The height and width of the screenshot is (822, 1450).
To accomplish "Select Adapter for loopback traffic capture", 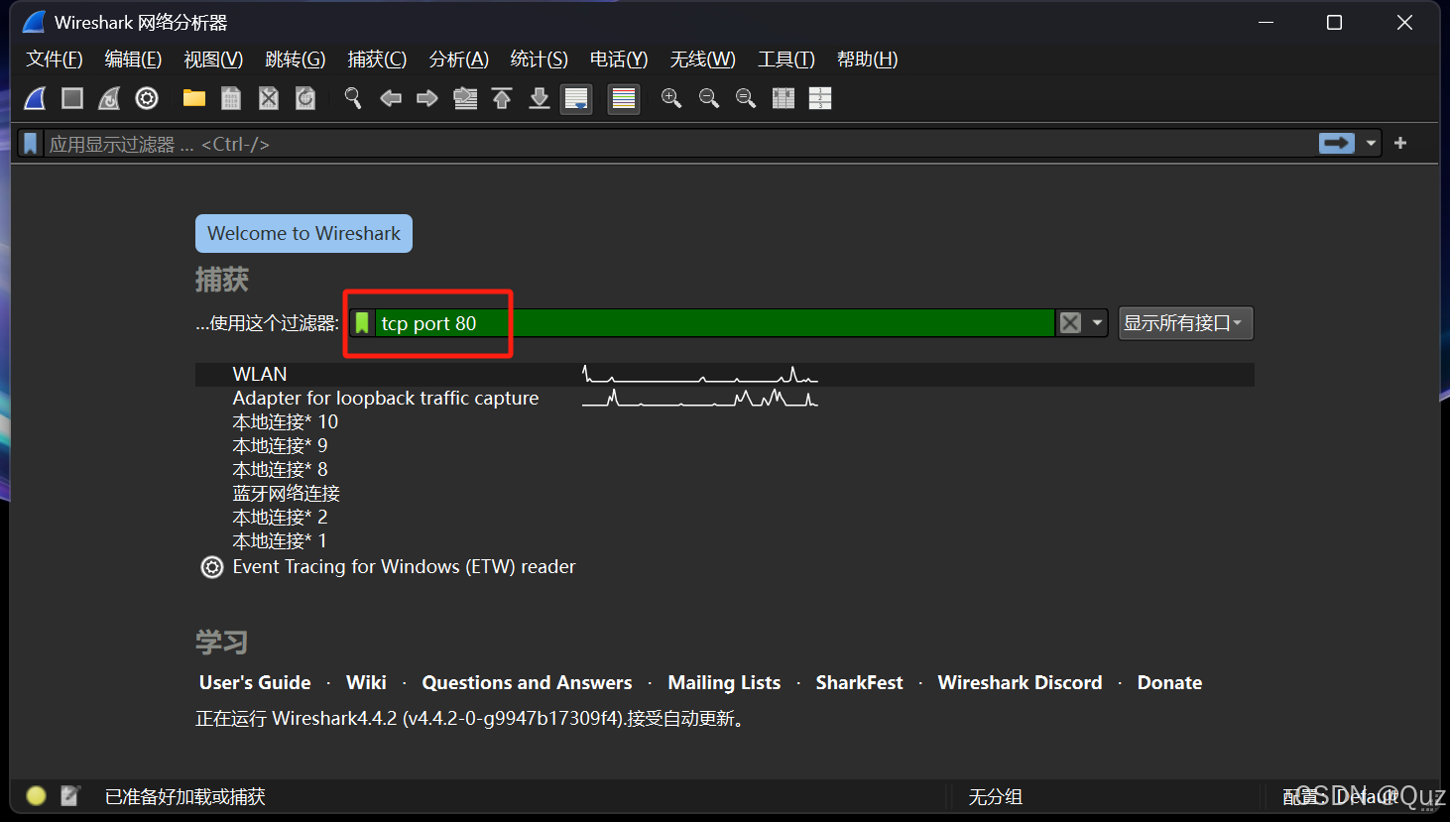I will click(386, 398).
